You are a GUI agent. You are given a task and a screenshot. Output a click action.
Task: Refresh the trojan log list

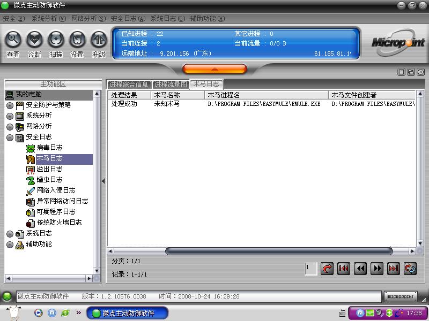coord(410,269)
